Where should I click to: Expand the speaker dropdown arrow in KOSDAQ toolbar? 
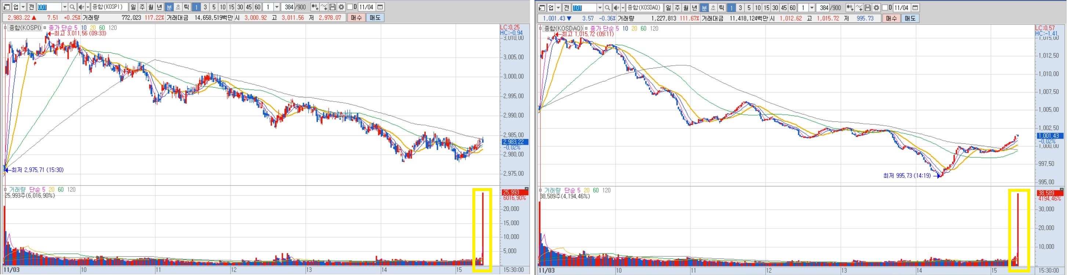(623, 7)
